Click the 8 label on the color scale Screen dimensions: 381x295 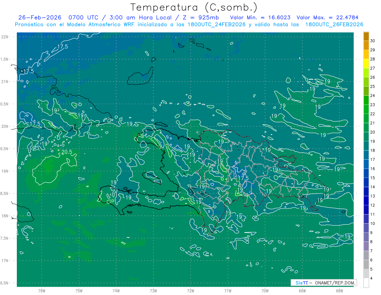(371, 242)
